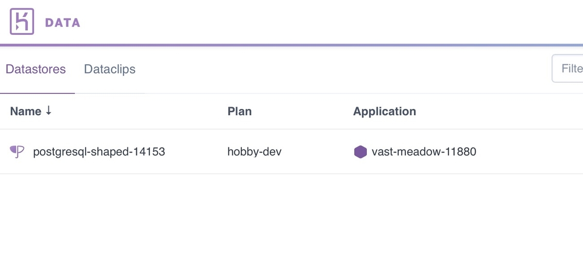This screenshot has width=583, height=260.
Task: Open postgresql-shaped-14153 datastore
Action: click(99, 152)
